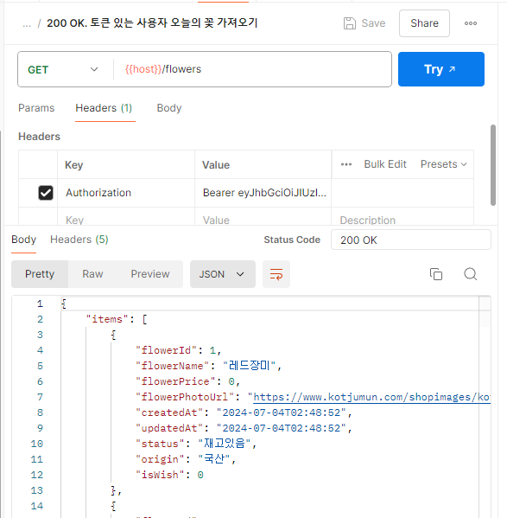Click the search response magnifier icon
507x518 pixels.
pyautogui.click(x=471, y=274)
